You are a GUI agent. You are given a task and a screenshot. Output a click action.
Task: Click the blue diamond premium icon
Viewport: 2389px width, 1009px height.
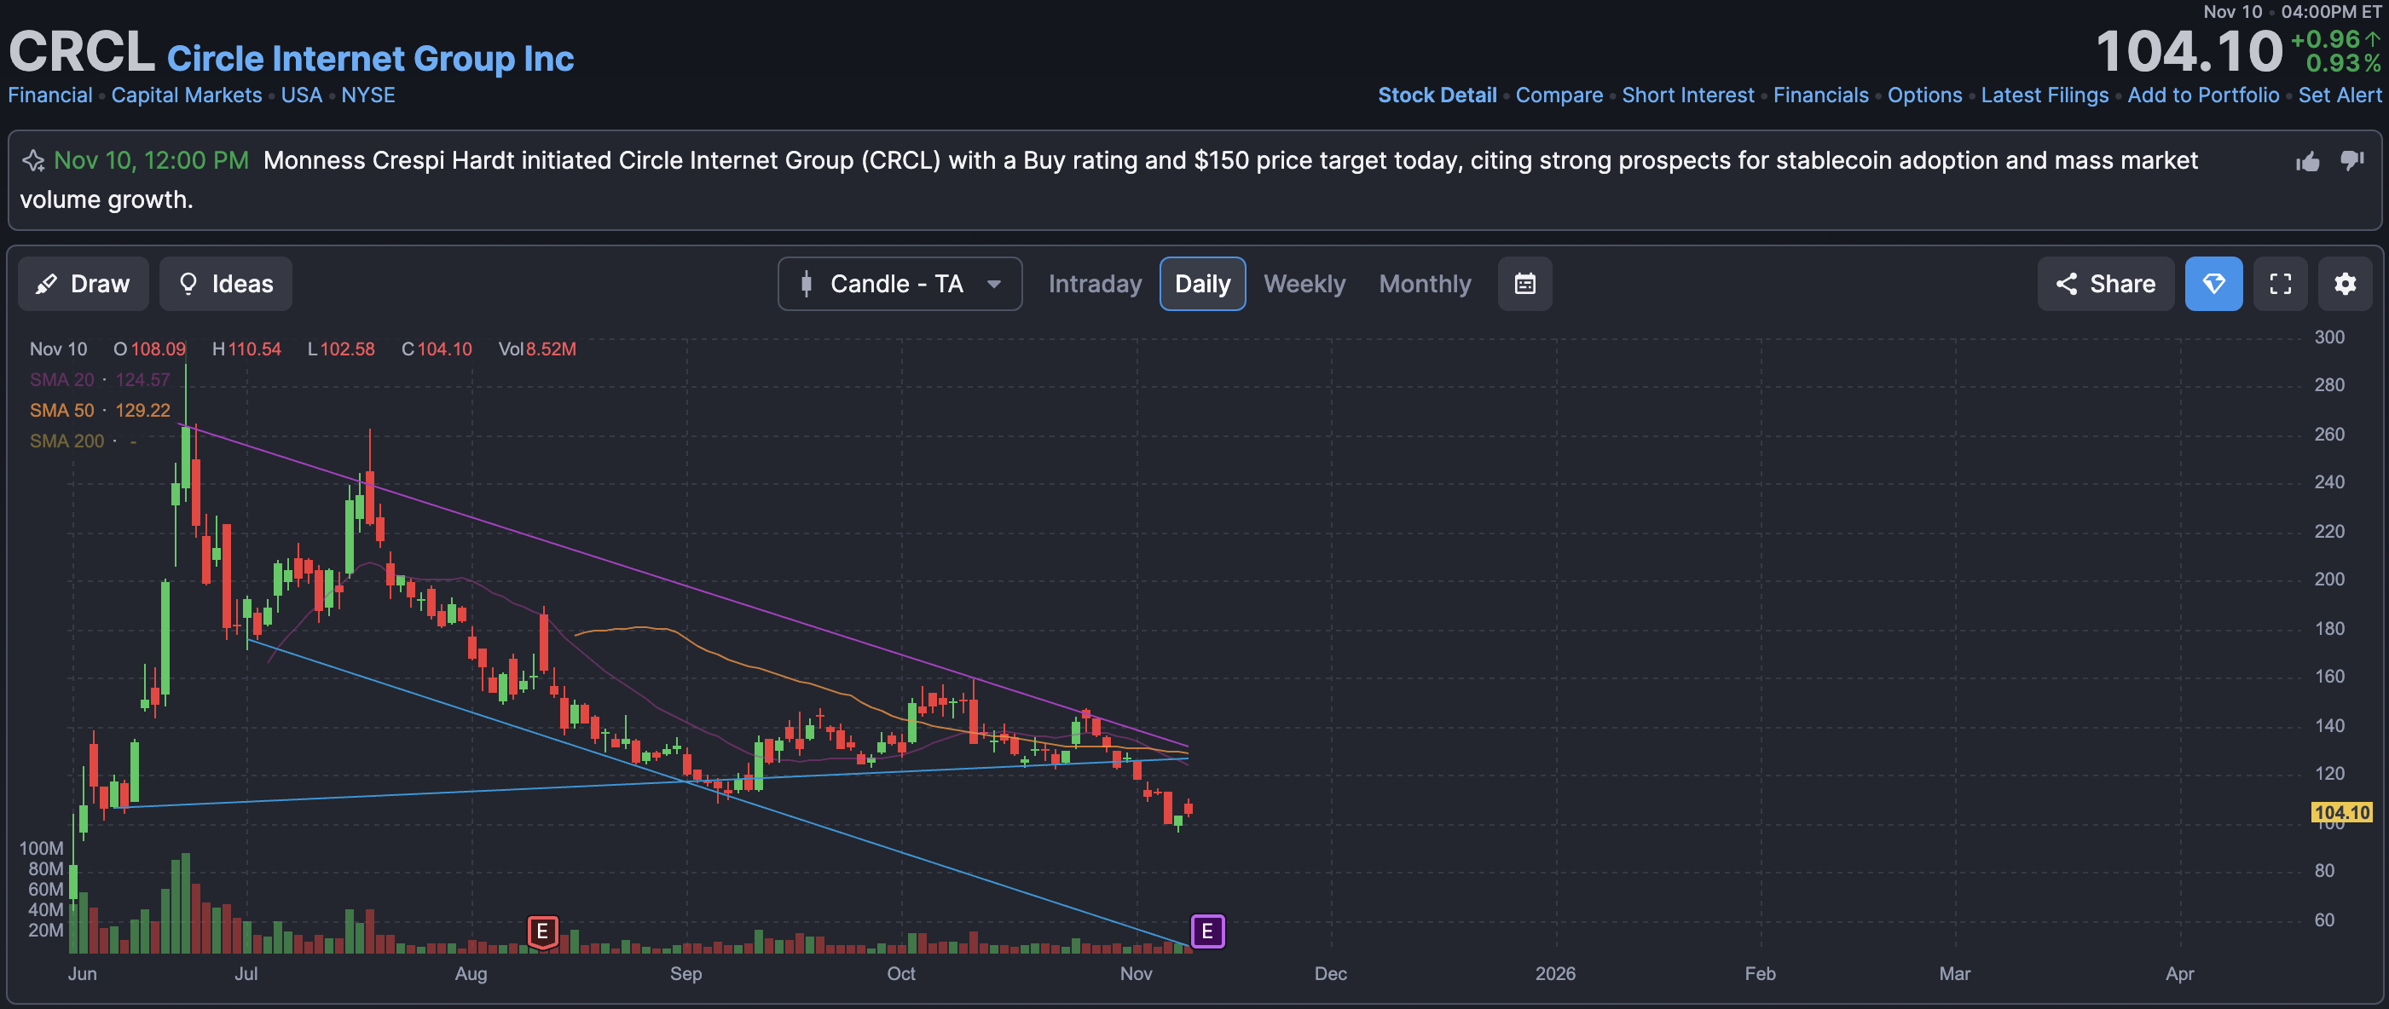[2213, 284]
